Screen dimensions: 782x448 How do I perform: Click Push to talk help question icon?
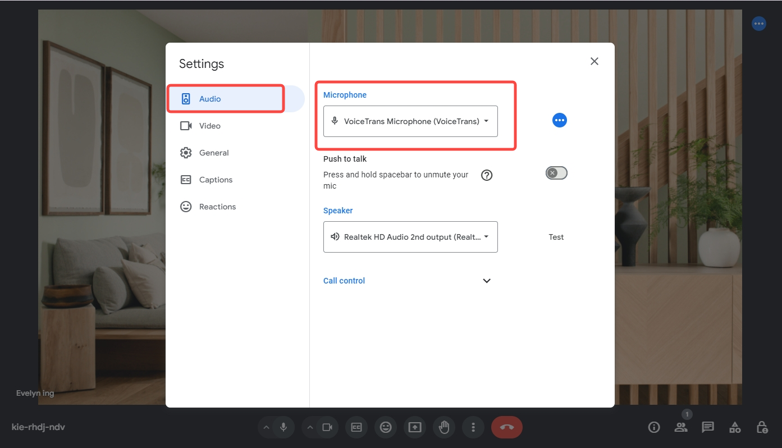(487, 175)
